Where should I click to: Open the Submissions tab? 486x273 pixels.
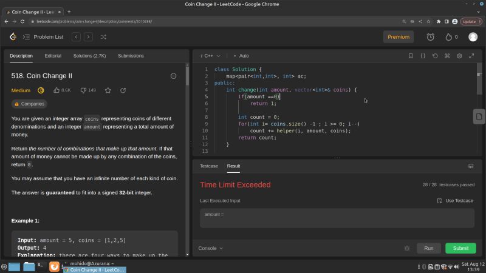click(131, 56)
